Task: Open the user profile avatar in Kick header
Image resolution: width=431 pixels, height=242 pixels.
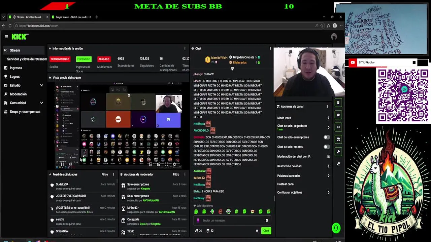Action: [334, 37]
